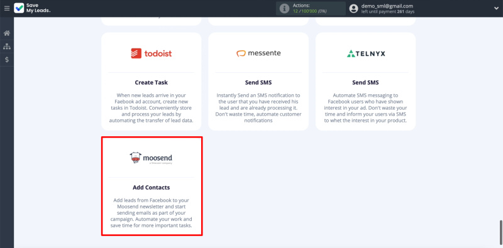Screen dimensions: 503x248
Task: Go to Home via sidebar house icon
Action: 7,33
